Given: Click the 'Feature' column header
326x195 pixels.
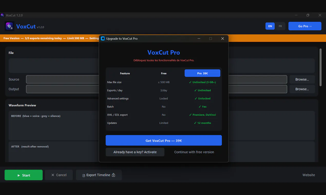Looking at the screenshot, I should tap(125, 73).
